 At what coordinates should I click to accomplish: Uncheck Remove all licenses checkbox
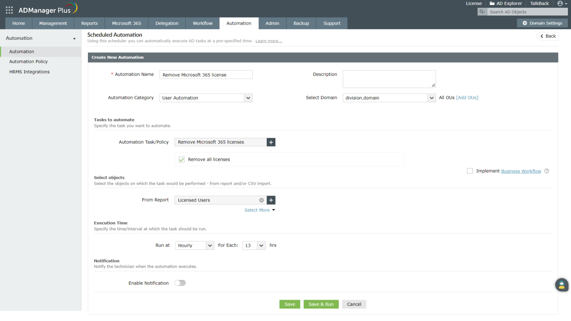tap(182, 160)
